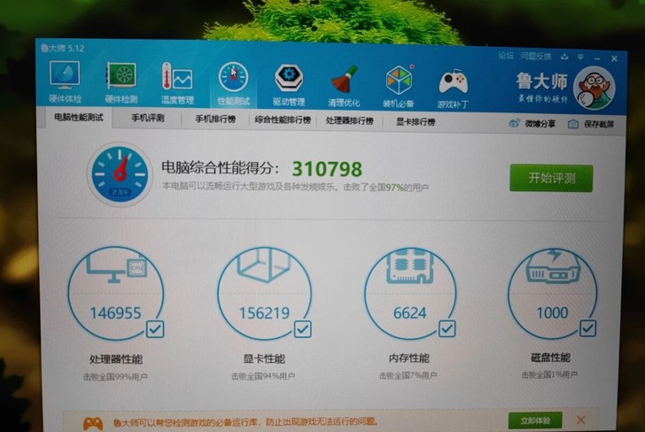Image resolution: width=645 pixels, height=432 pixels.
Task: Click the 内存性能 label
Action: coord(409,359)
